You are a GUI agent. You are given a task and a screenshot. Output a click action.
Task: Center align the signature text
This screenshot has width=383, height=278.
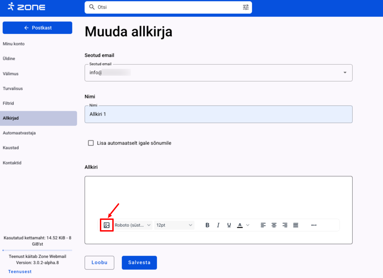(x=274, y=225)
